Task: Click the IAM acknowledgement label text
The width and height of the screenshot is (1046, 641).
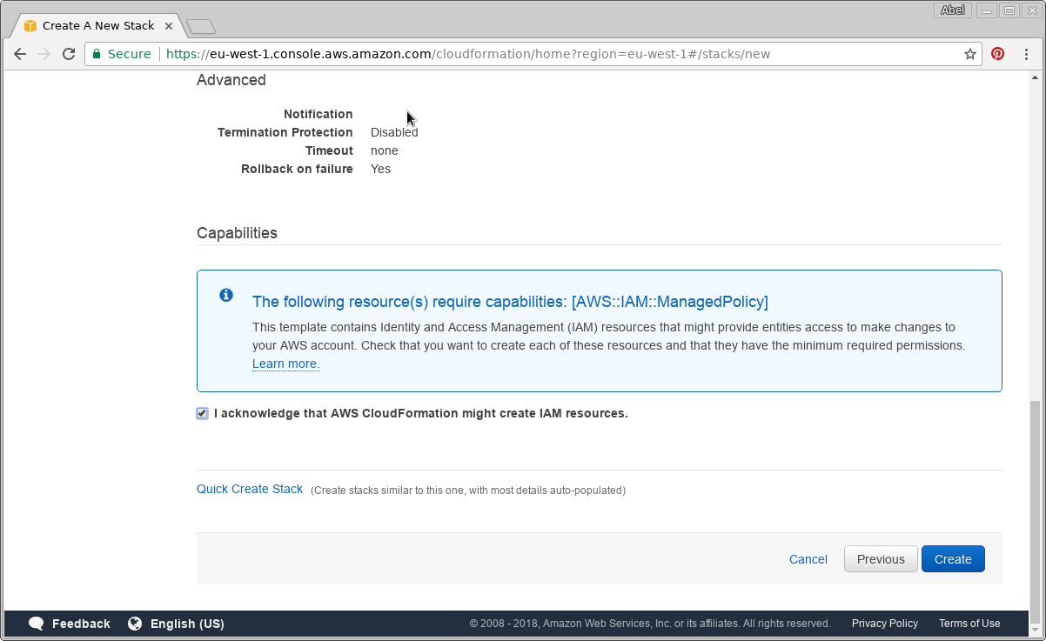Action: [421, 413]
